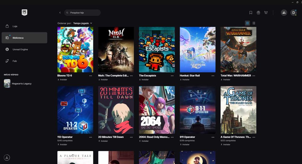This screenshot has width=302, height=164.
Task: Click the 0/18 conquistas text
Action: pos(187,141)
